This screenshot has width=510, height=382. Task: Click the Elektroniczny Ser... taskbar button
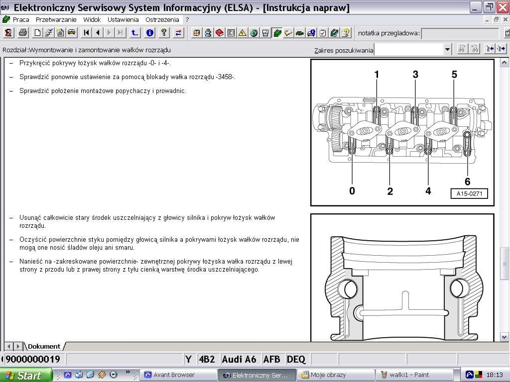257,375
